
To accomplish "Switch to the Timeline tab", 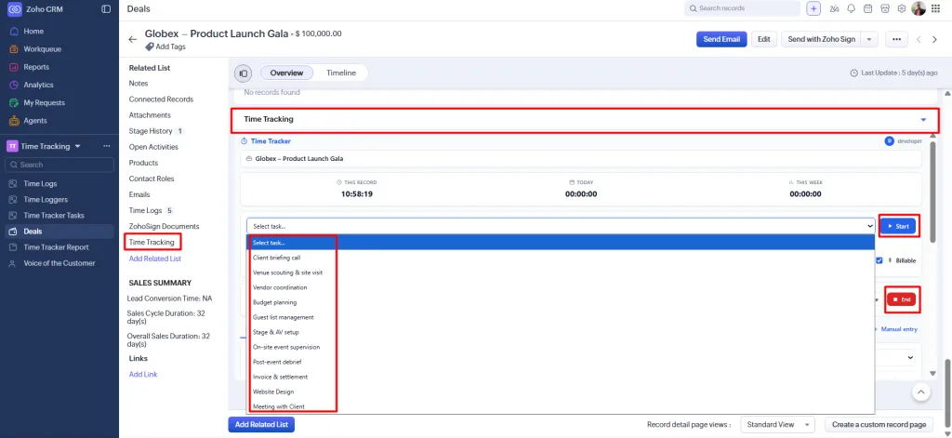I will click(341, 73).
